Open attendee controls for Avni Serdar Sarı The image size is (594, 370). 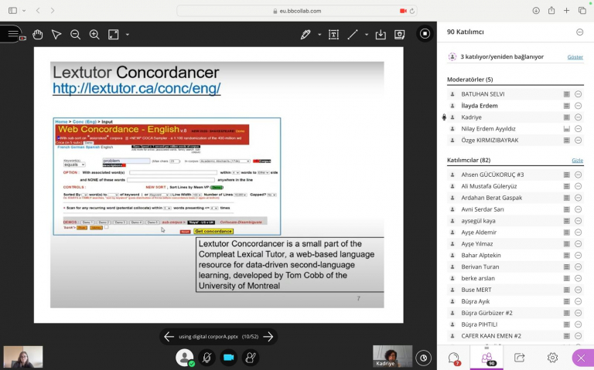[578, 209]
